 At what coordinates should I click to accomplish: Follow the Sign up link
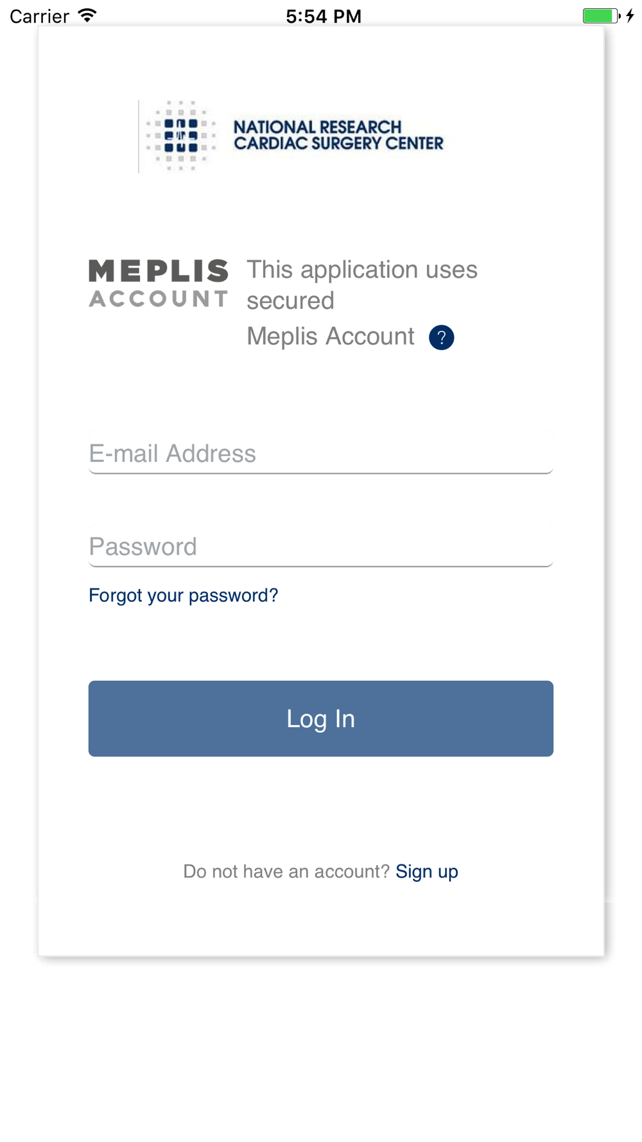pyautogui.click(x=427, y=871)
